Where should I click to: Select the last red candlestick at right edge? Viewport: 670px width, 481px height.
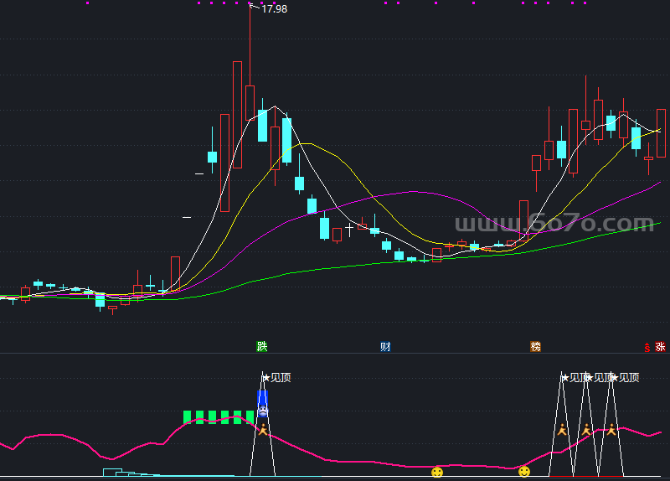click(x=661, y=132)
